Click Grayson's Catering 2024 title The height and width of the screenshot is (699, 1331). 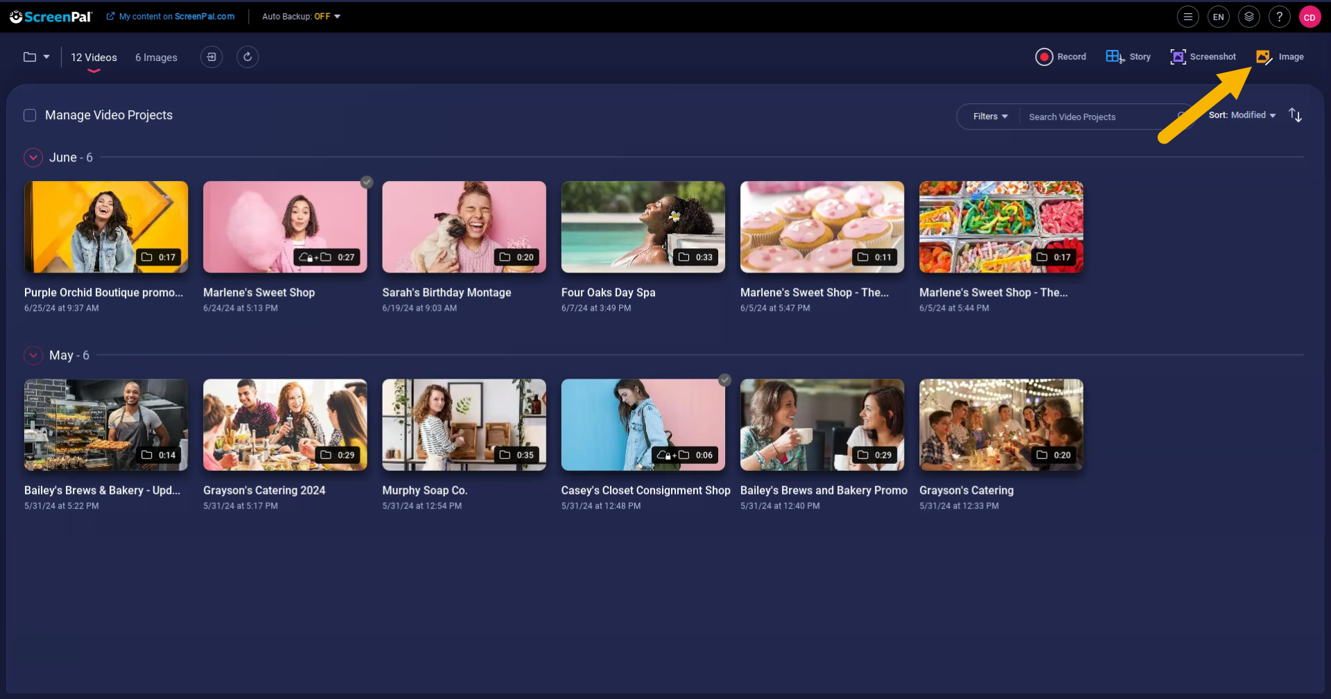click(x=264, y=490)
